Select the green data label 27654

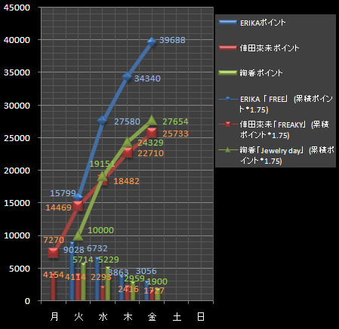pos(175,121)
